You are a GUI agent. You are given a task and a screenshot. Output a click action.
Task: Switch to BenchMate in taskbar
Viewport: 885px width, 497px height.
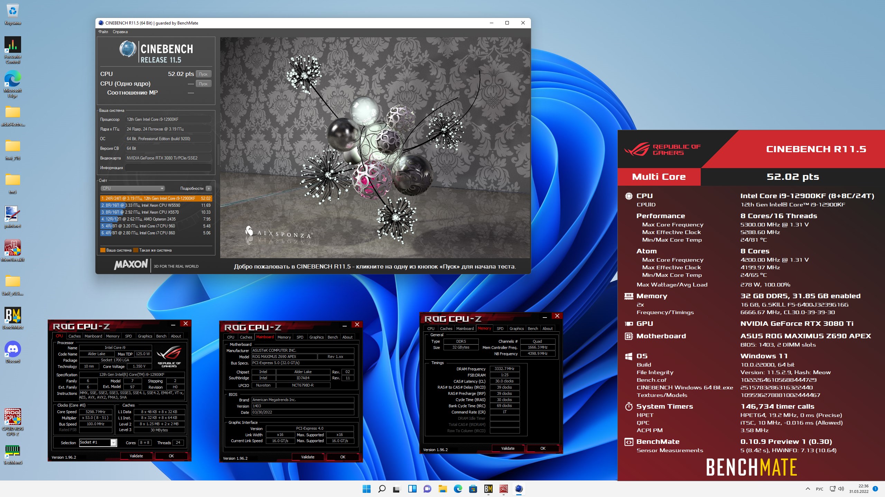pos(488,489)
